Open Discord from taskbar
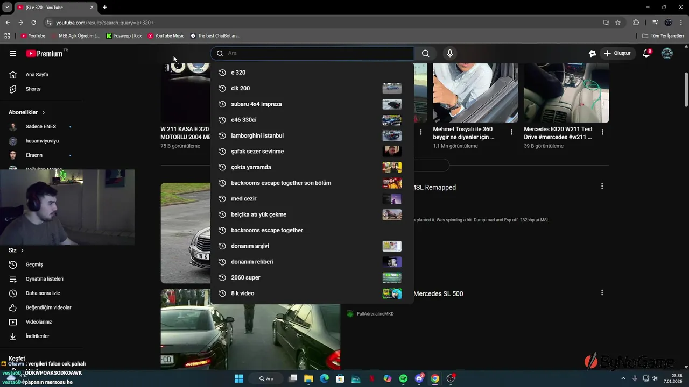 [x=419, y=378]
